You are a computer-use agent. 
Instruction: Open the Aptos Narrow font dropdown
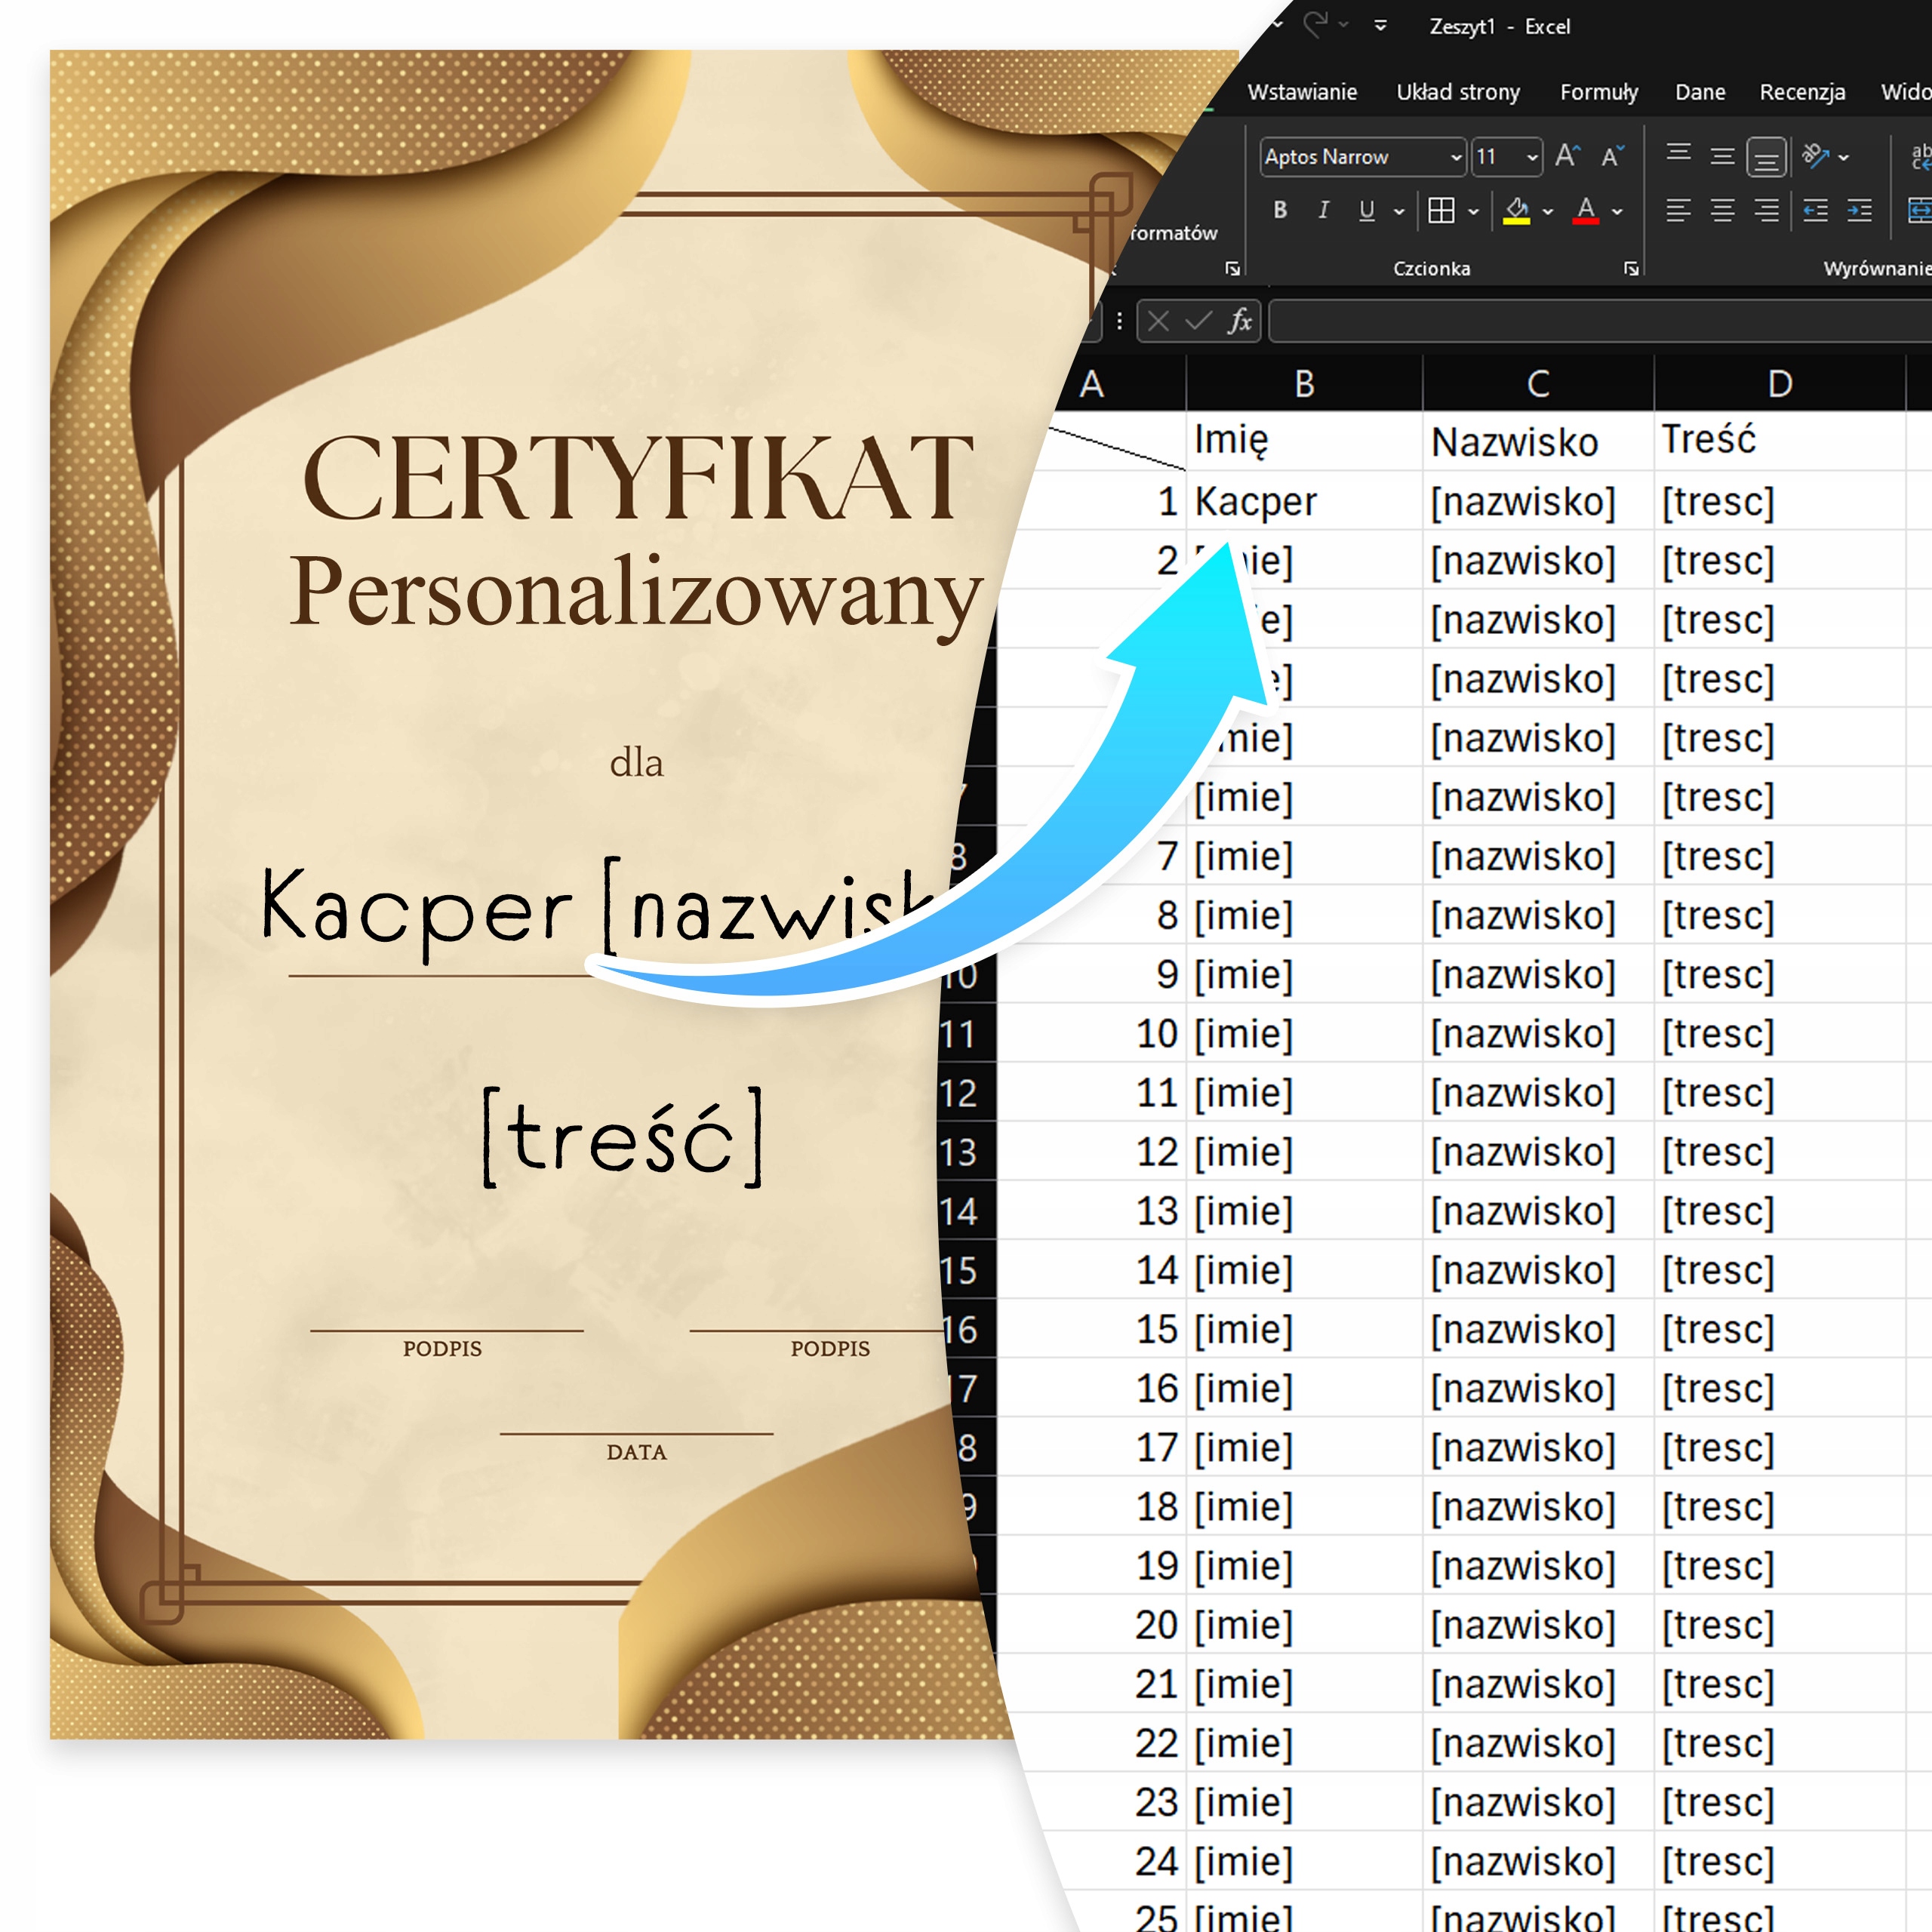(x=1456, y=156)
